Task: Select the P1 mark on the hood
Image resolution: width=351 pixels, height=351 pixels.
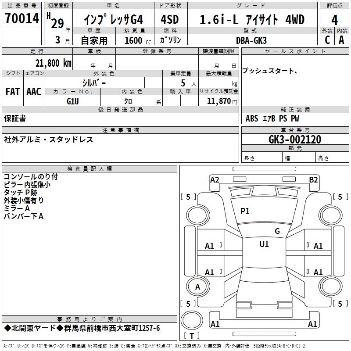Action: pyautogui.click(x=245, y=211)
